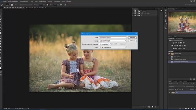The image size is (196, 110).
Task: Toggle dialog control for Тонировка set
Action: (x=135, y=11)
